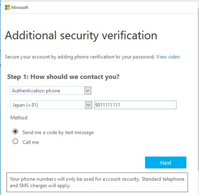Click into the 9011111111 phone number field

pos(136,105)
